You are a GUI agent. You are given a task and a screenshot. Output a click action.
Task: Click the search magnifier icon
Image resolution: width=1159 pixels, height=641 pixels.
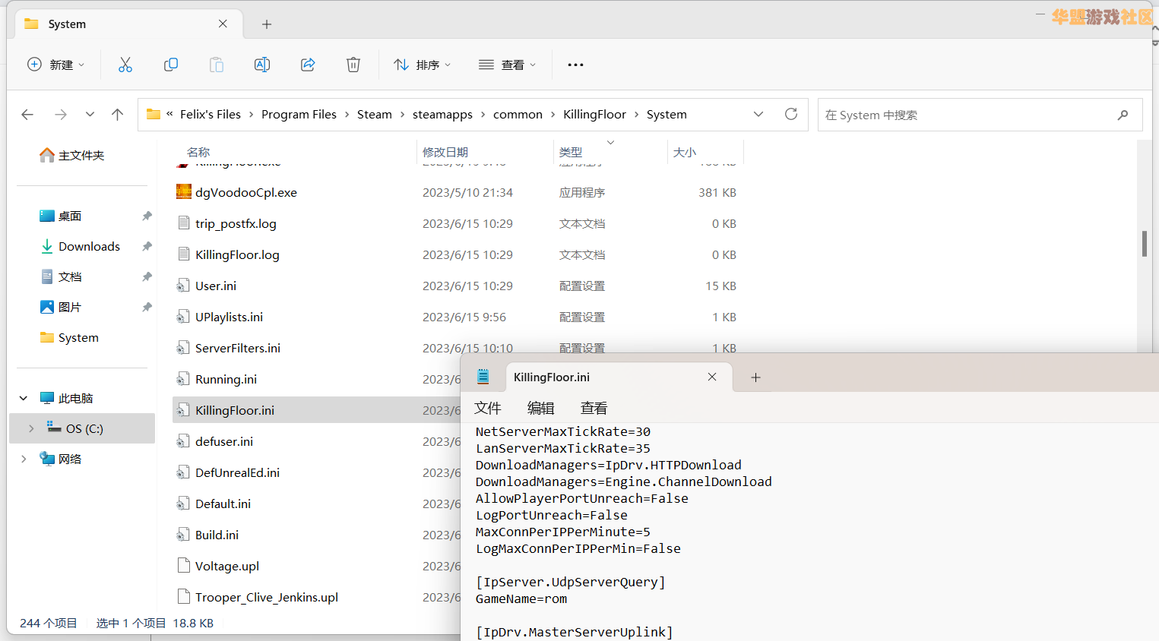pos(1123,115)
